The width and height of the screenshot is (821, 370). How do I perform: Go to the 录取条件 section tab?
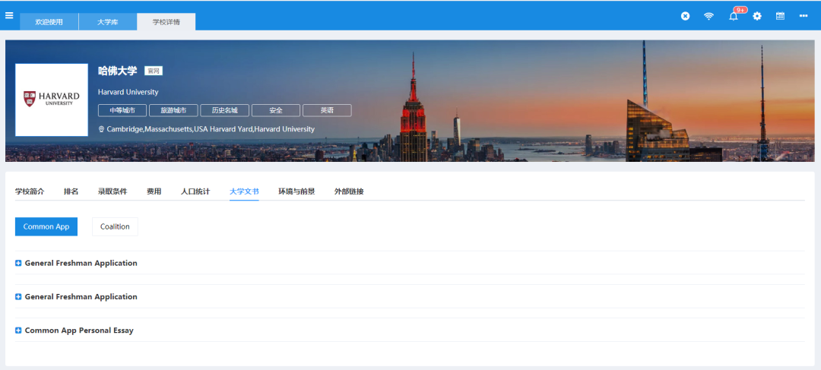[x=113, y=191]
